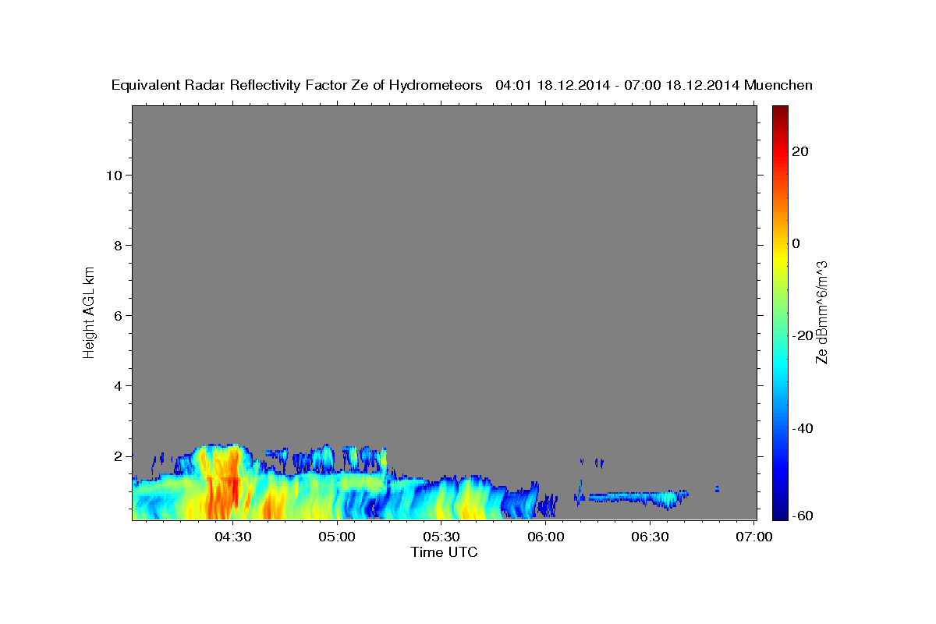936x624 pixels.
Task: Click the plot title 'Equivalent Radar Reflectivity Factor Ze of Hydrometeors'
Action: pos(297,86)
